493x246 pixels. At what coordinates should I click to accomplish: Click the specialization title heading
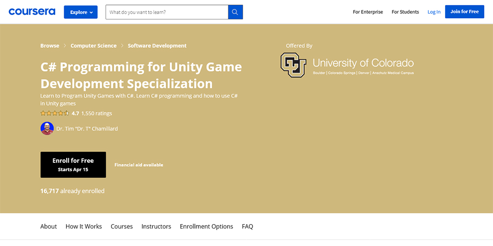coord(141,75)
